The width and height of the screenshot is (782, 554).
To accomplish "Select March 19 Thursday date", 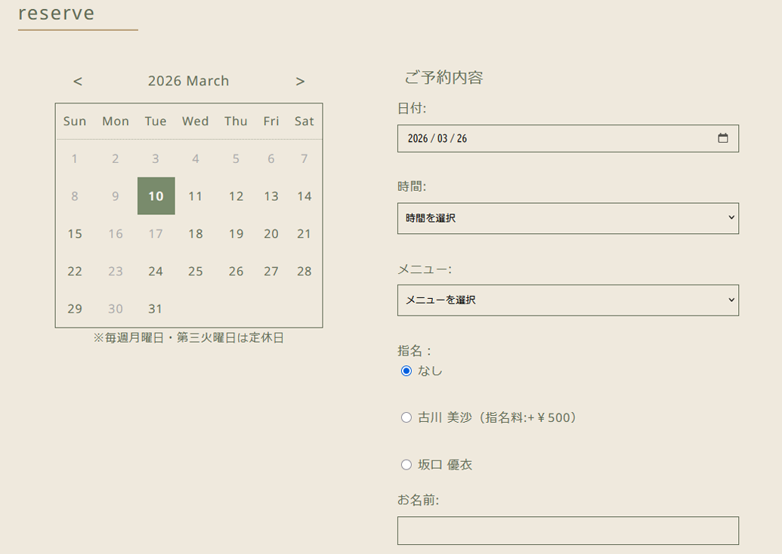I will pyautogui.click(x=236, y=234).
